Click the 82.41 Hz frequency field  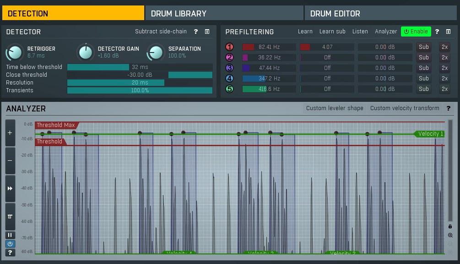click(x=269, y=47)
